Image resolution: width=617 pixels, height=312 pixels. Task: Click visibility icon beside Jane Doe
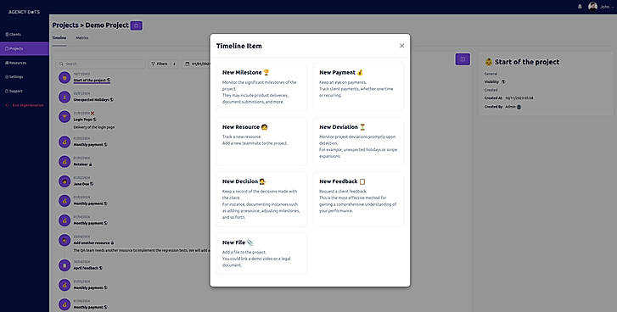pyautogui.click(x=92, y=184)
